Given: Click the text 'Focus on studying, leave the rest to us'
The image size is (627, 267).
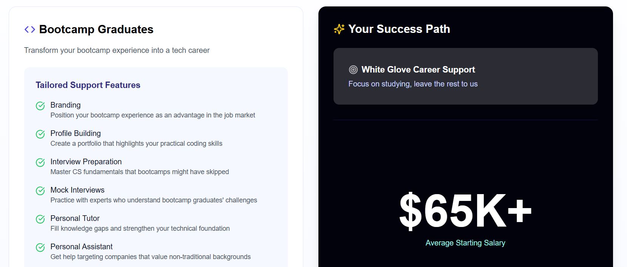Looking at the screenshot, I should pyautogui.click(x=413, y=84).
